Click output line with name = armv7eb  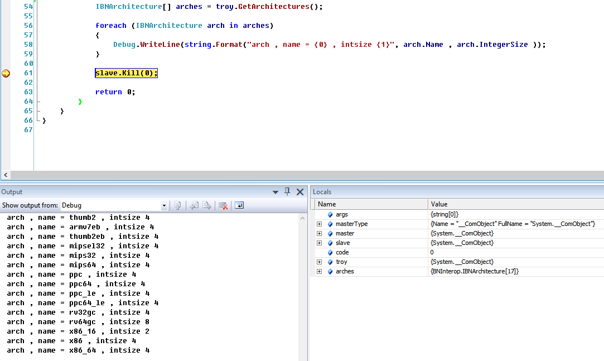[80, 227]
